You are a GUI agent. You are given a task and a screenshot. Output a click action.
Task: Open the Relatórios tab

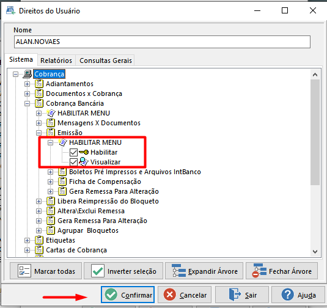coord(56,61)
